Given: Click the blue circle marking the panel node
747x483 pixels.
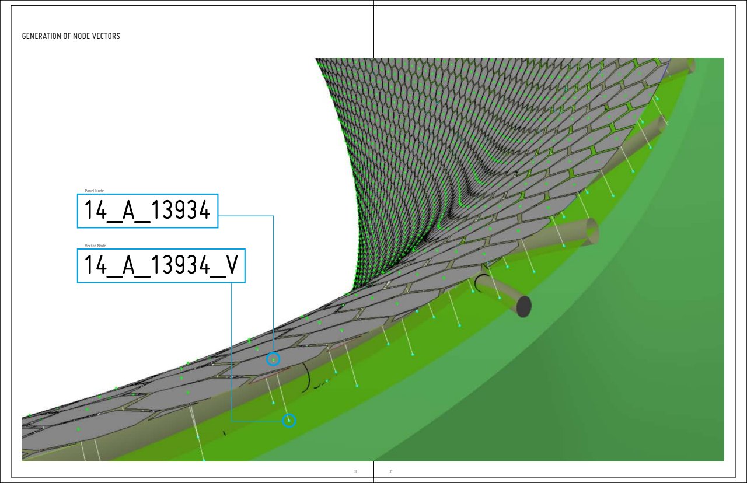Looking at the screenshot, I should click(273, 359).
